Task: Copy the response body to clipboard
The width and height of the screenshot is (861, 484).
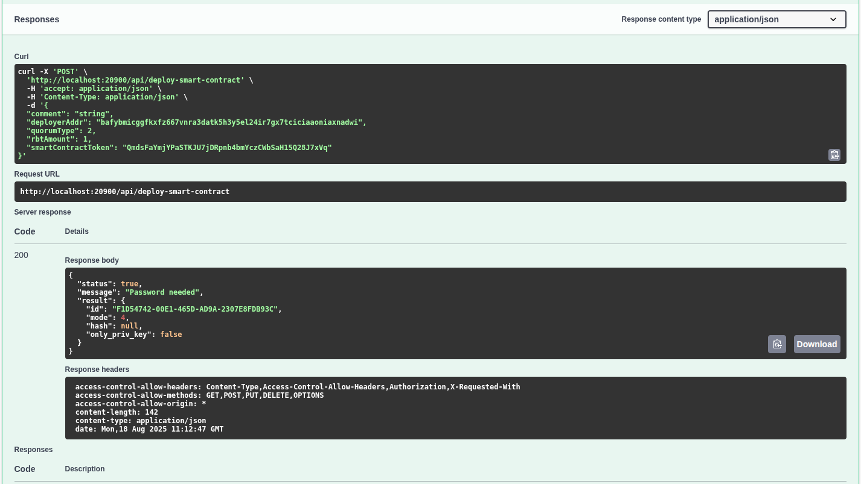Action: click(776, 344)
